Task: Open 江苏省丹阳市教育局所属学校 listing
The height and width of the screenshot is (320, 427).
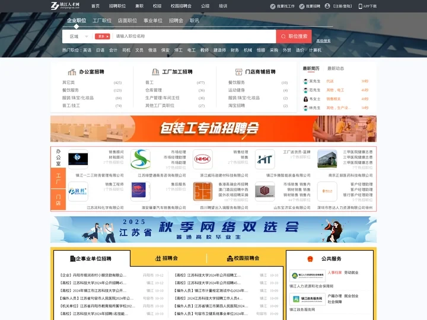Action: [x=97, y=306]
